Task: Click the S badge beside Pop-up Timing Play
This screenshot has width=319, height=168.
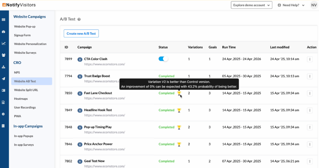Action: [80, 128]
